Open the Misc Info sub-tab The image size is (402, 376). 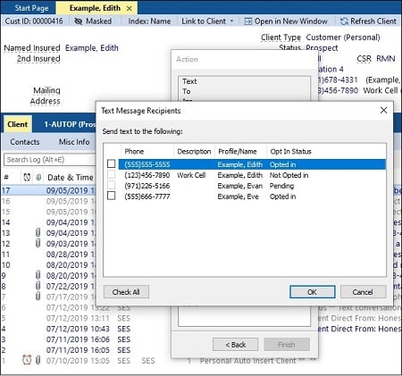tap(74, 142)
